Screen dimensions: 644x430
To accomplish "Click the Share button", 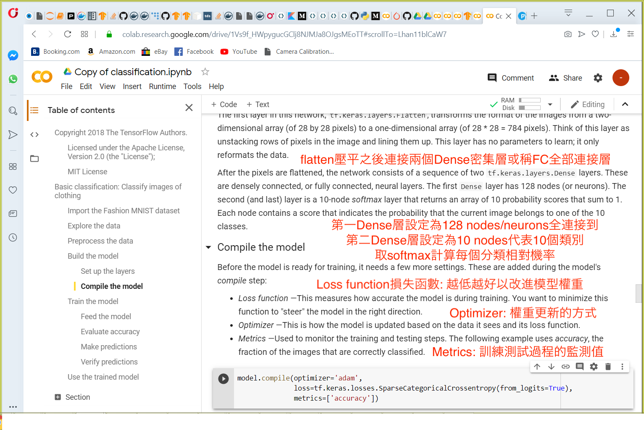I will 565,78.
